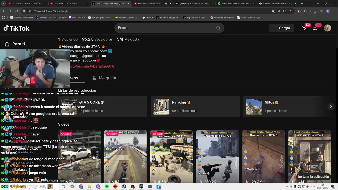
Task: Click the browser address bar URL
Action: [48, 11]
